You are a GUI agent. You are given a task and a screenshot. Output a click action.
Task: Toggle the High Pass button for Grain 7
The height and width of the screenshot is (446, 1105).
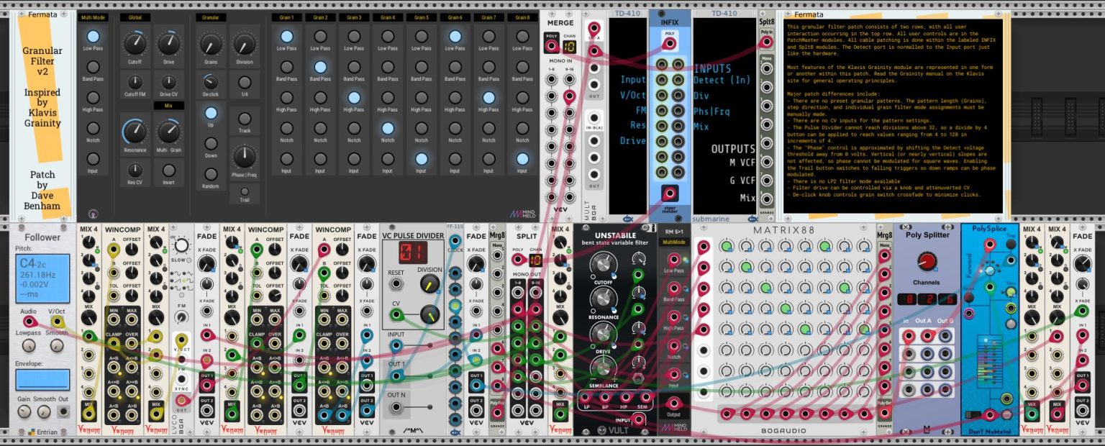tap(488, 98)
